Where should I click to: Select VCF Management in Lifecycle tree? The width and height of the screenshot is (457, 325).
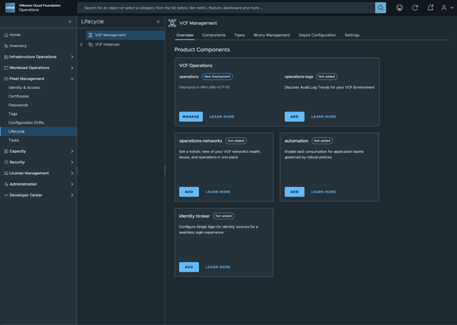110,35
